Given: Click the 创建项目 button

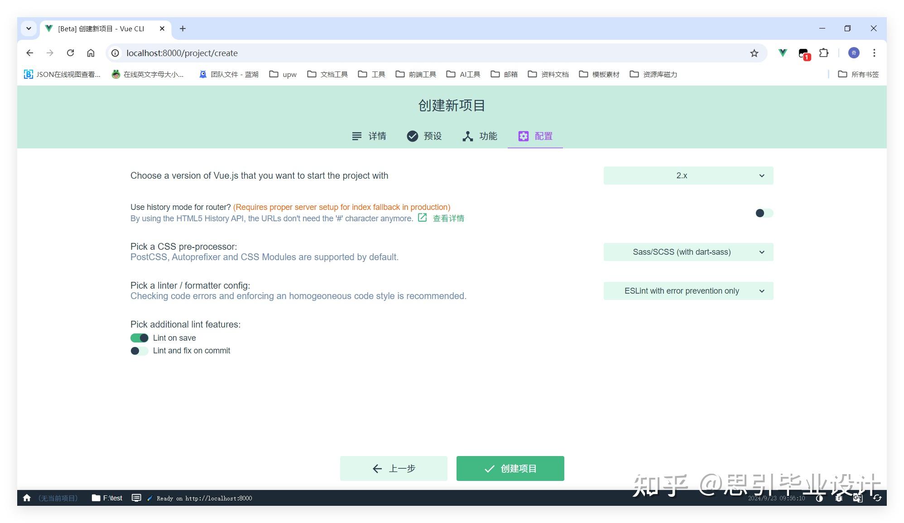Looking at the screenshot, I should (510, 468).
